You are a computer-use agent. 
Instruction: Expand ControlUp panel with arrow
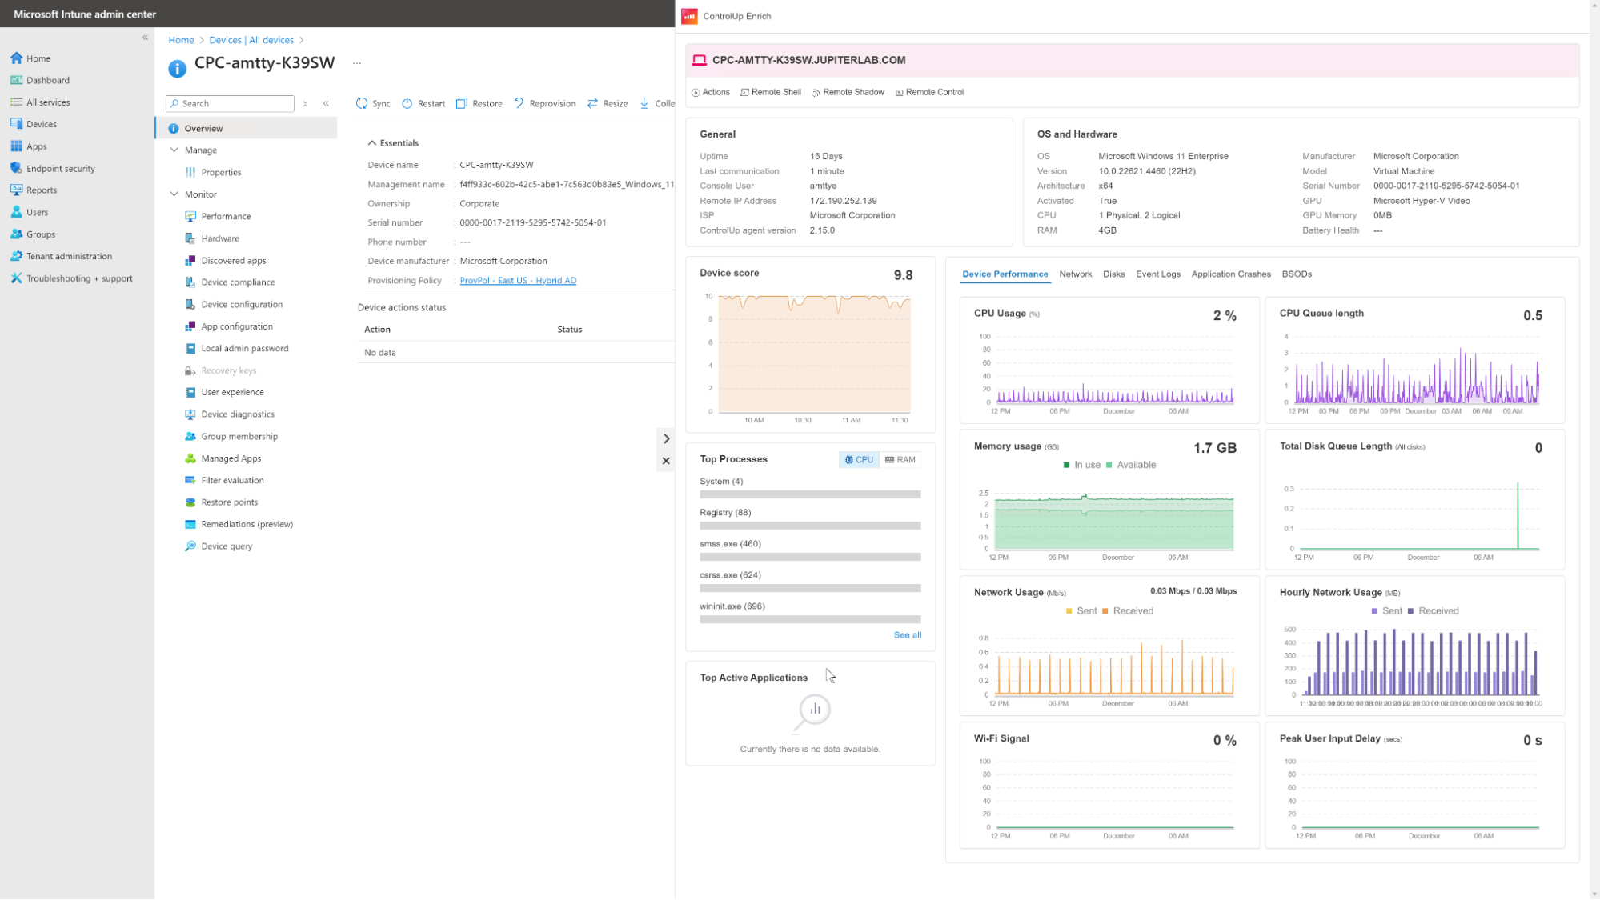click(x=666, y=439)
